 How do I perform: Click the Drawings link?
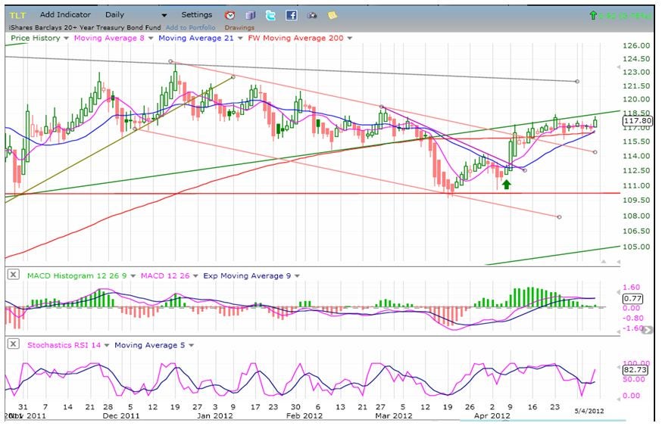(x=239, y=27)
